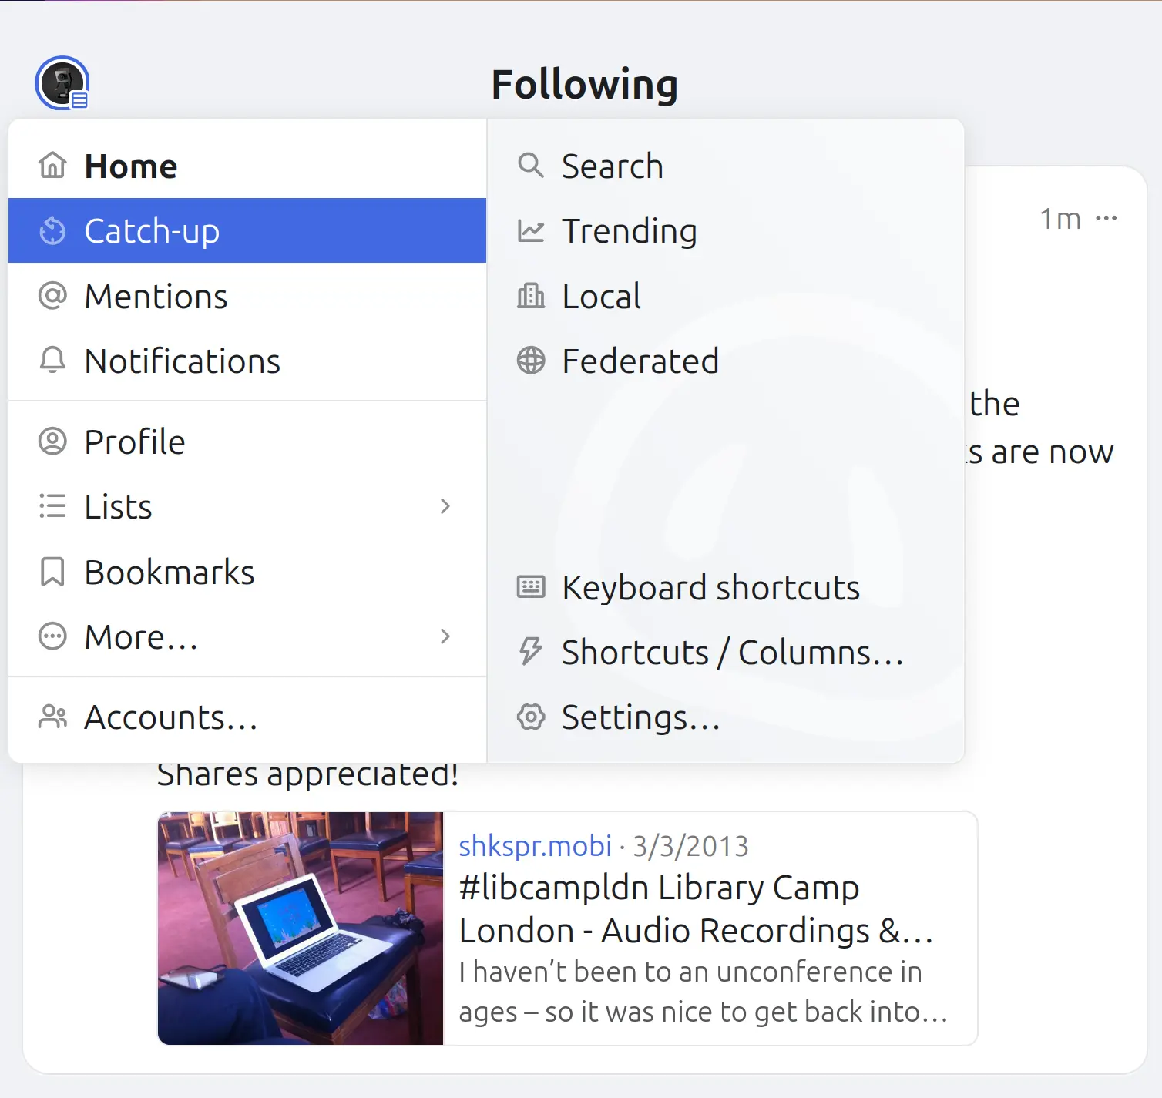
Task: Open the post's three-dot menu
Action: pyautogui.click(x=1107, y=219)
